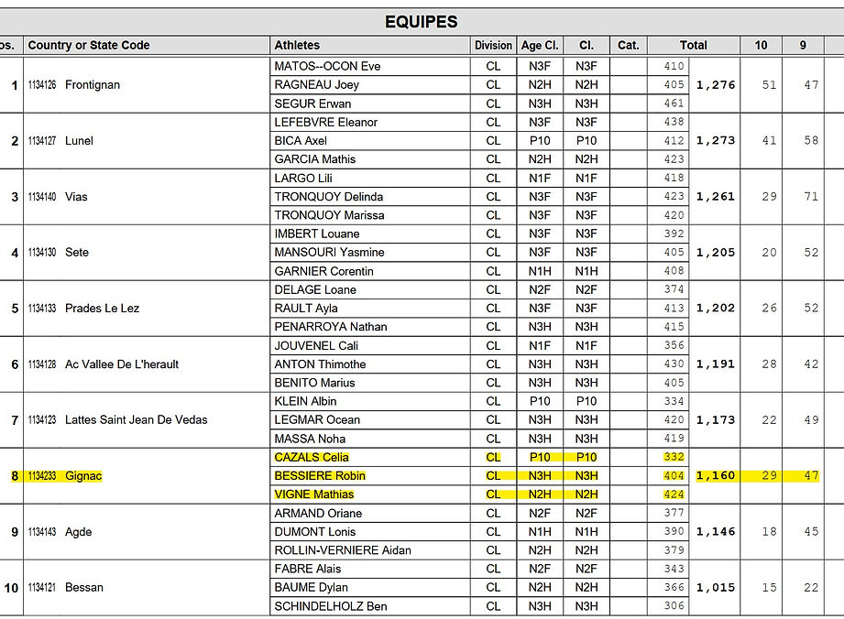Image resolution: width=844 pixels, height=619 pixels.
Task: Click the club code 1134233
Action: pyautogui.click(x=42, y=476)
